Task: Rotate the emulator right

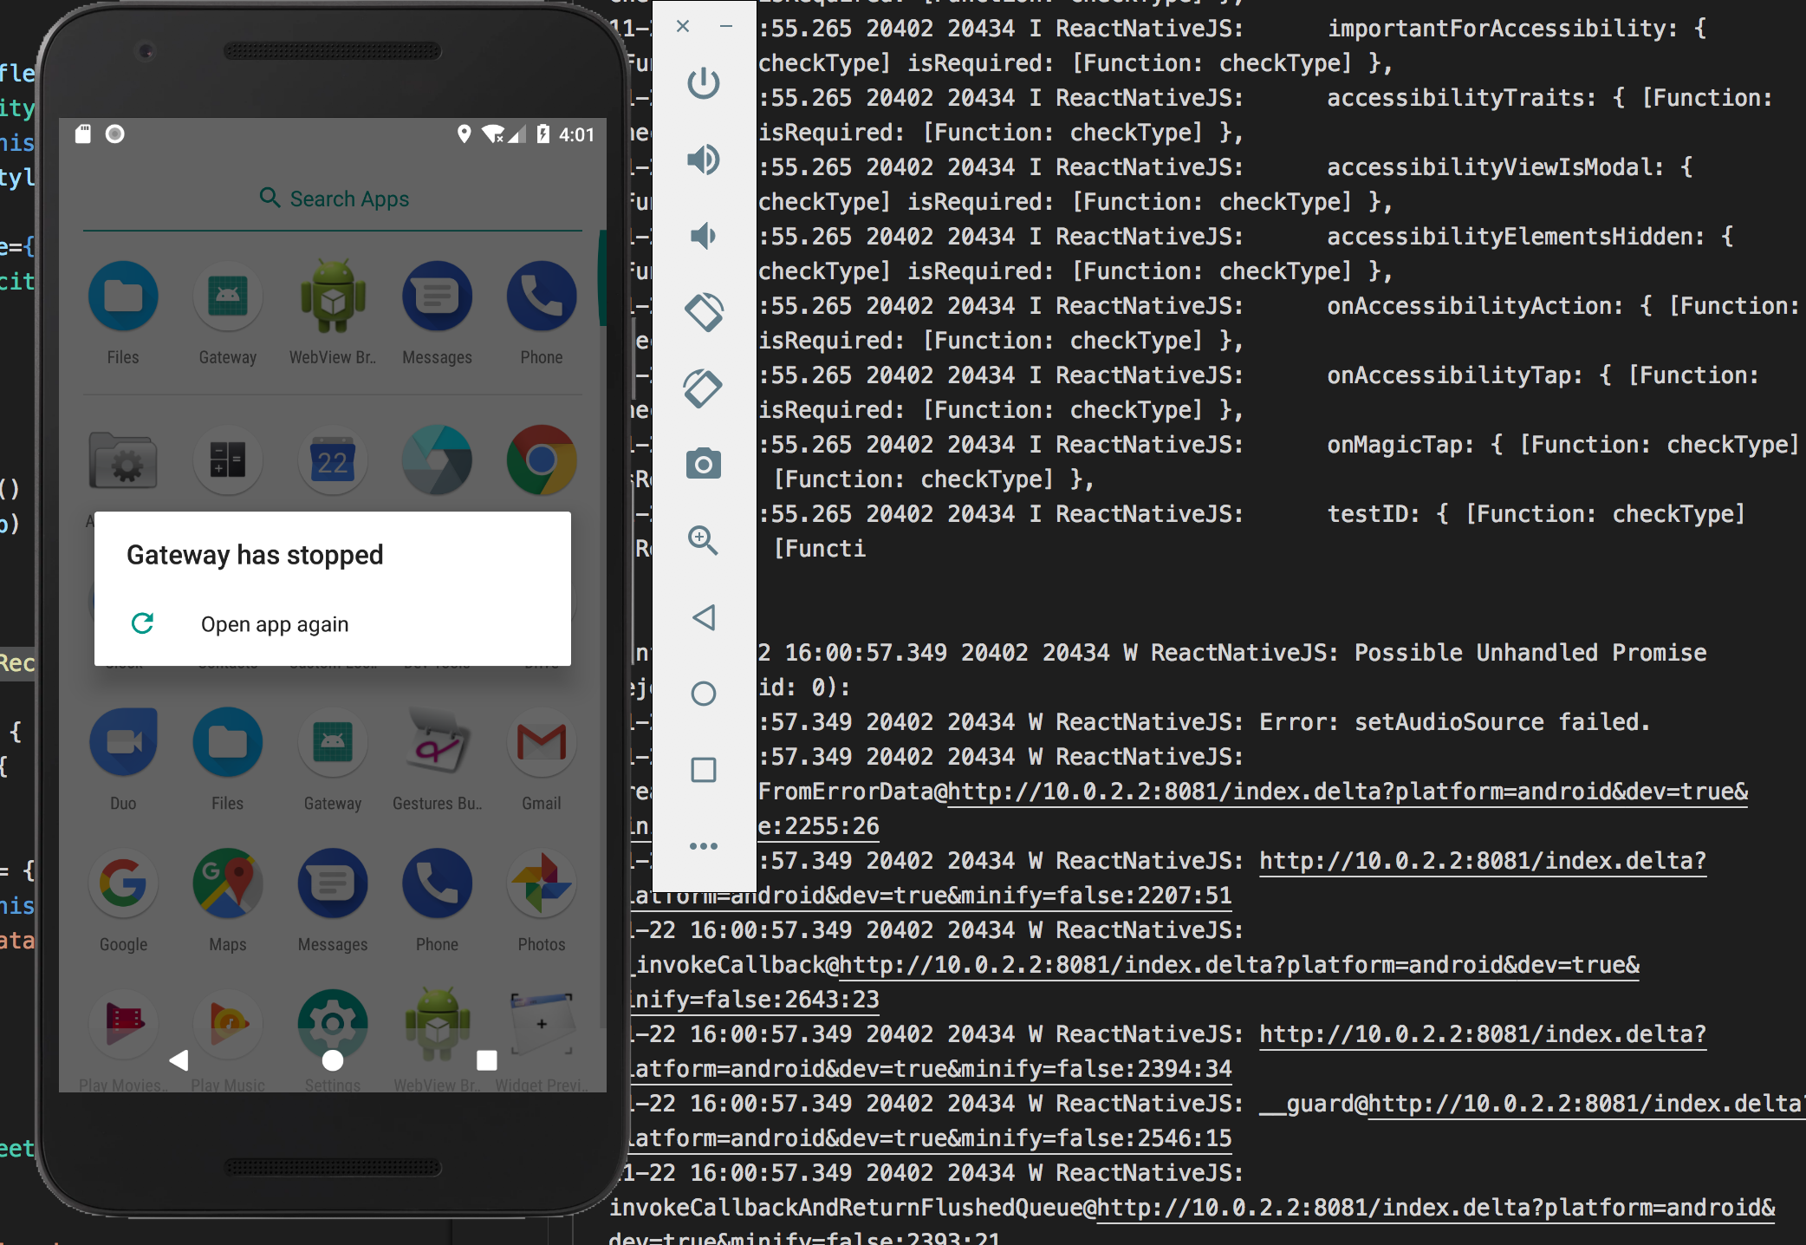Action: (703, 388)
